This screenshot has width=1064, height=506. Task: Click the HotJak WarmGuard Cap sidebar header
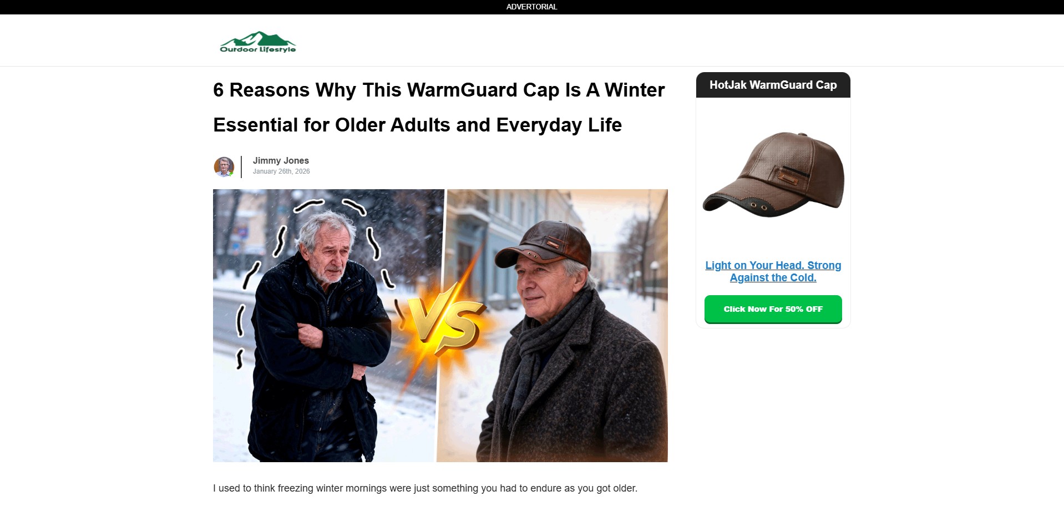coord(773,85)
